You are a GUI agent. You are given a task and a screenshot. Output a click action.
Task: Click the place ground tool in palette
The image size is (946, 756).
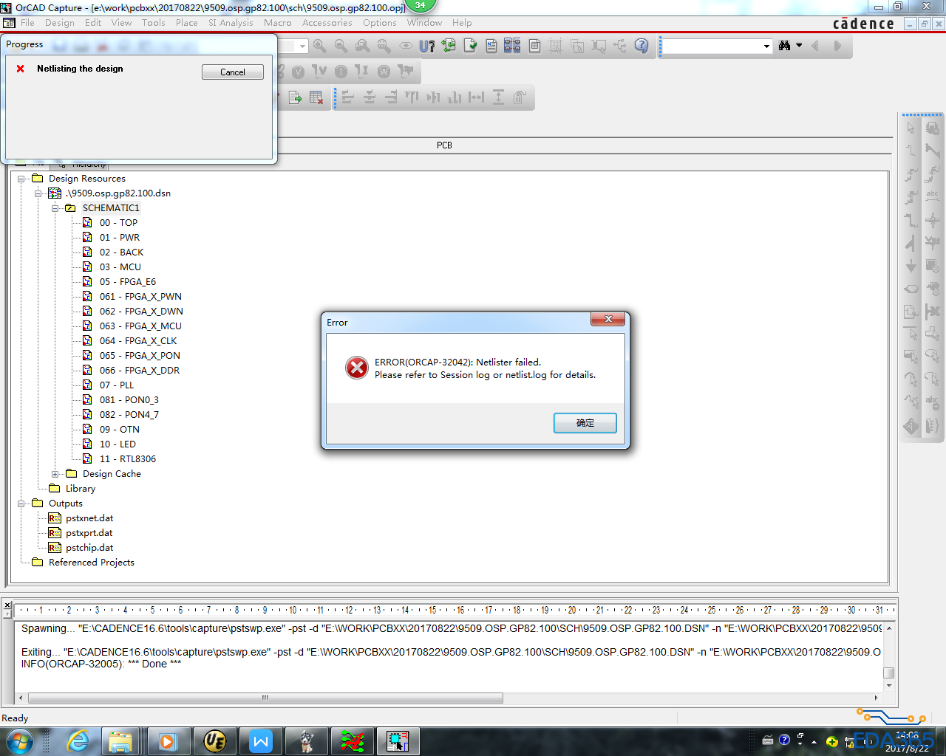911,266
